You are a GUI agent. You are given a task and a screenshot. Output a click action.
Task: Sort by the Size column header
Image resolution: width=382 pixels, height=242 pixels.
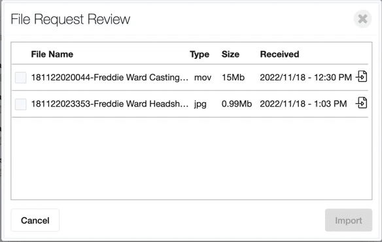230,54
